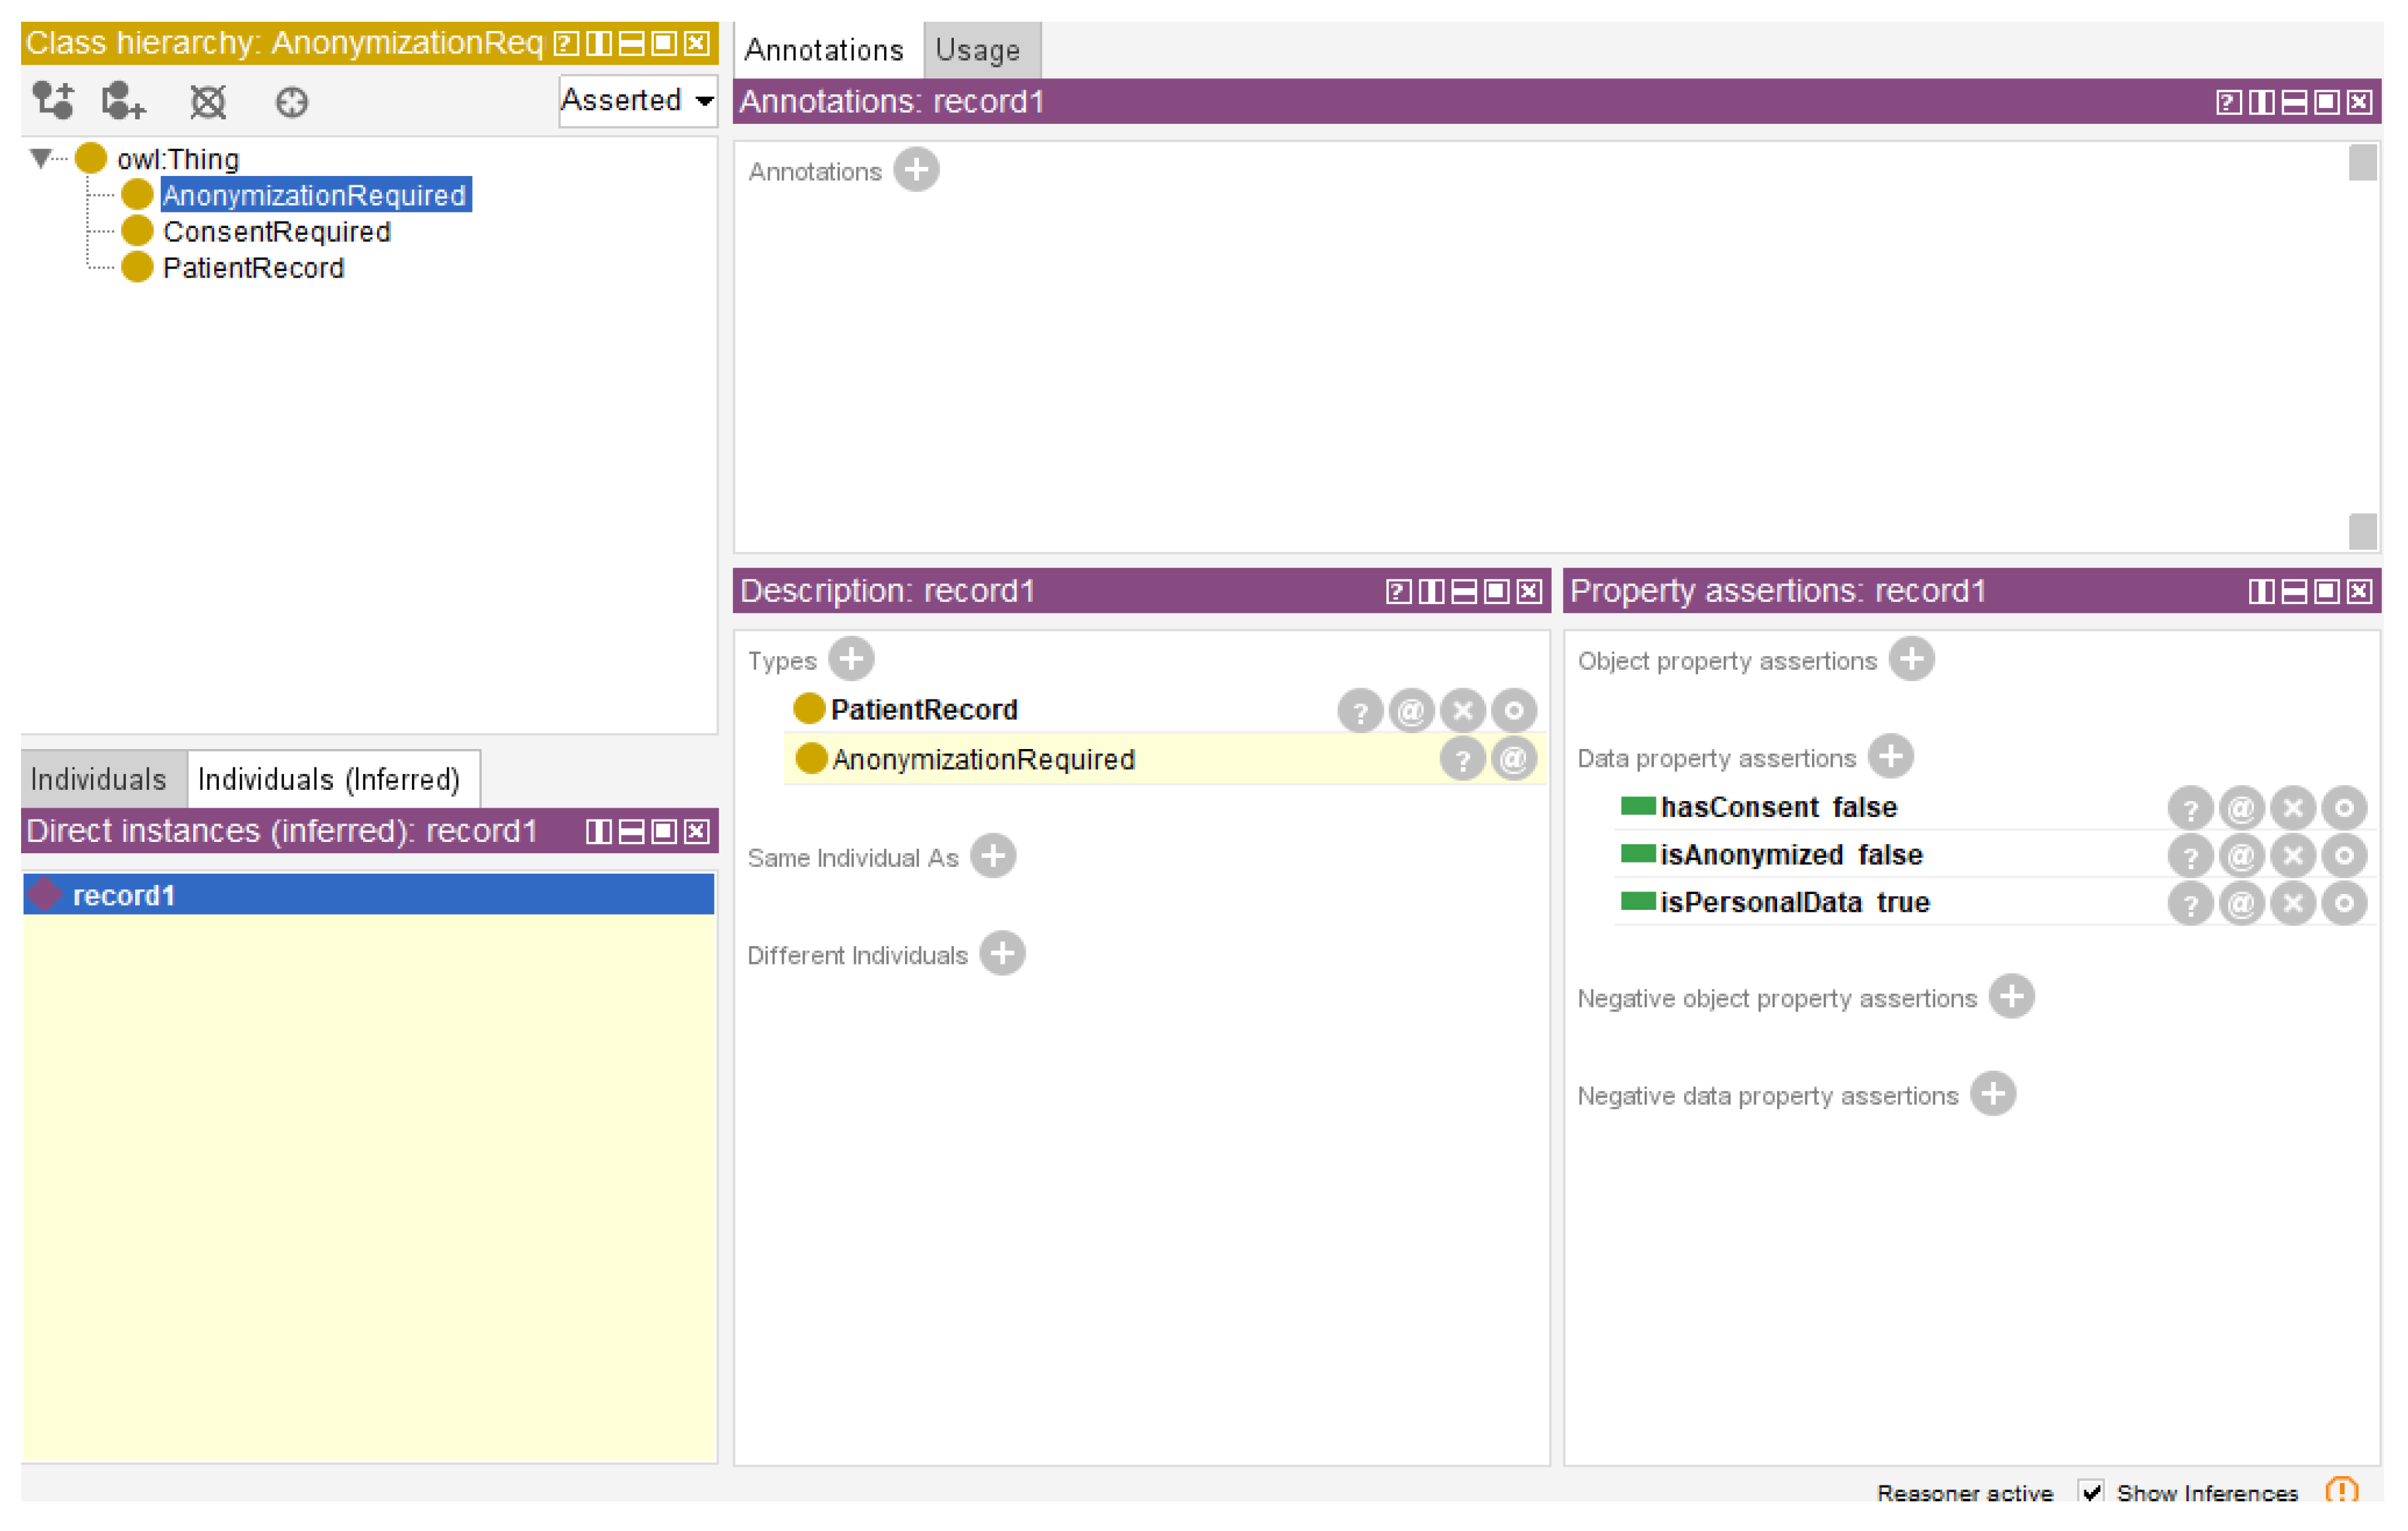Collapse the owl:Thing tree node

point(40,158)
